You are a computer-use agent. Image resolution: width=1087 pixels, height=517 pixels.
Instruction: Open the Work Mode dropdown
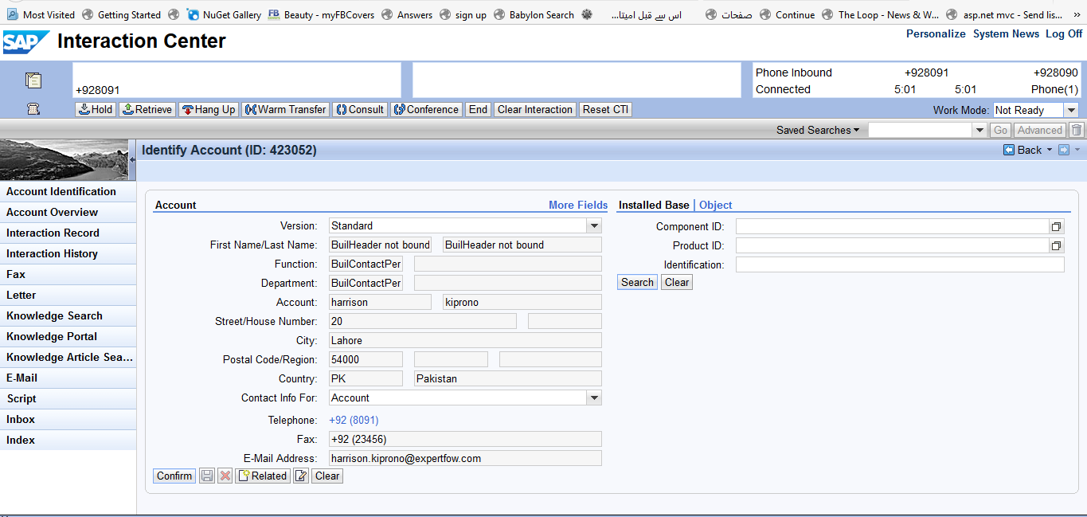pyautogui.click(x=1071, y=110)
